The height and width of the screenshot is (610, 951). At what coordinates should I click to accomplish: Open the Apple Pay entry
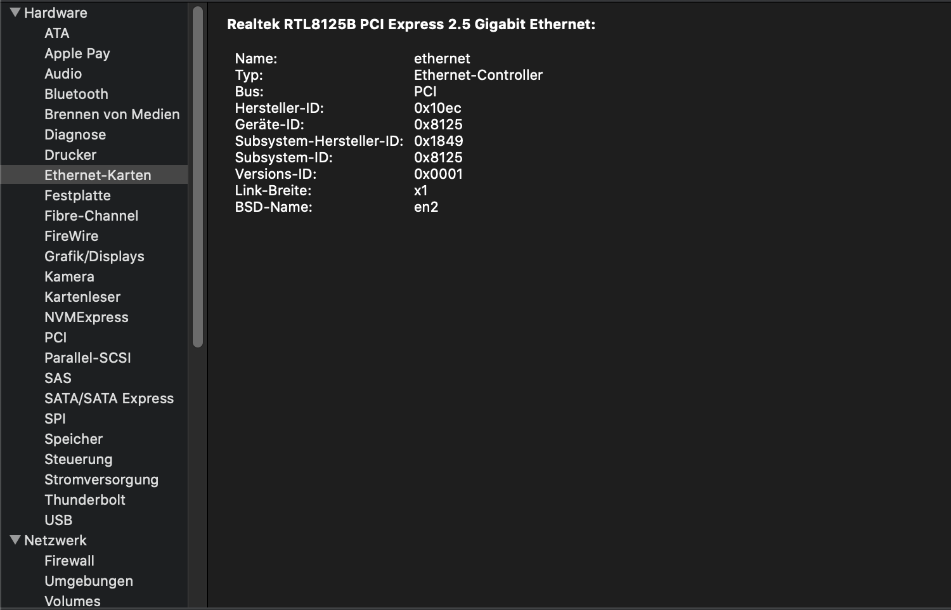(x=77, y=53)
